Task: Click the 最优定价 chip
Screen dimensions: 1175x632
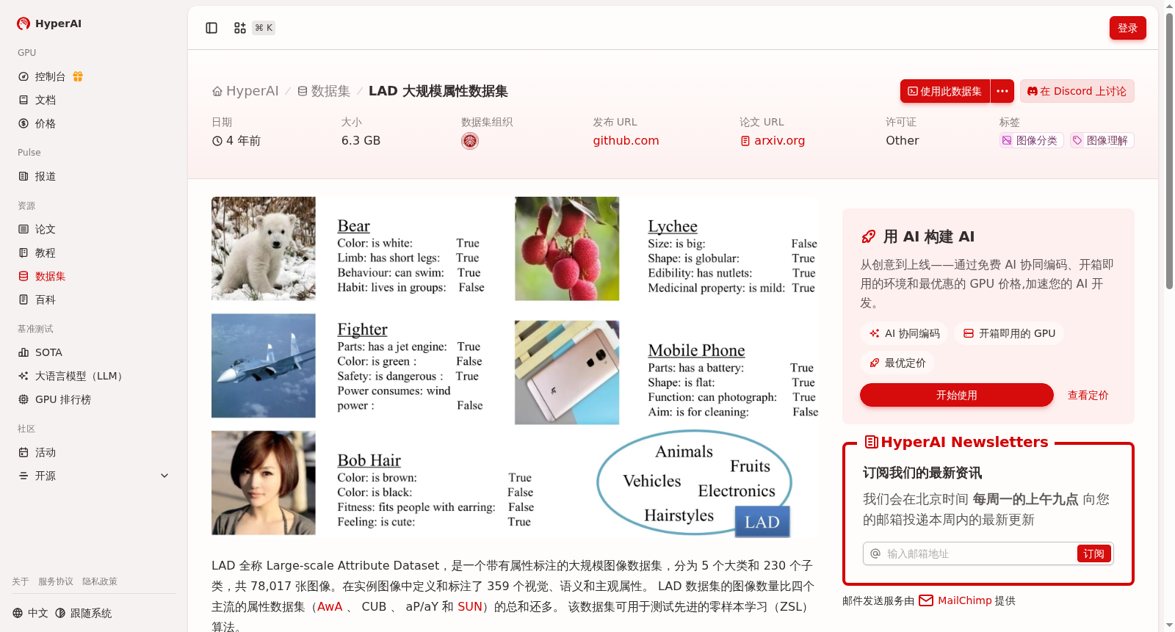Action: tap(897, 363)
